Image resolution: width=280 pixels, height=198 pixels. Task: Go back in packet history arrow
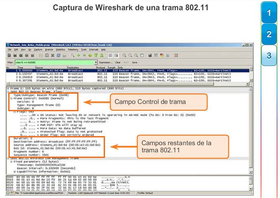(x=79, y=56)
